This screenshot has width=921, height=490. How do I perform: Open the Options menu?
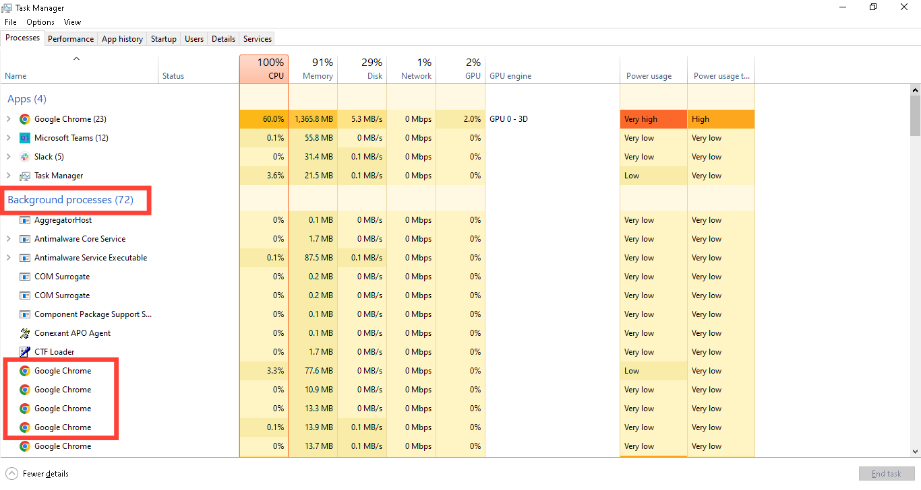coord(40,22)
